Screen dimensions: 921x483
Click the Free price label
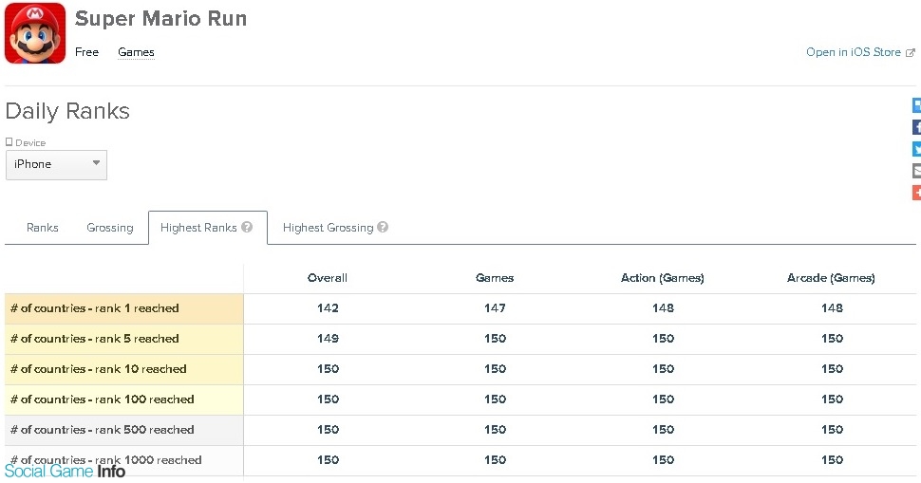(87, 52)
